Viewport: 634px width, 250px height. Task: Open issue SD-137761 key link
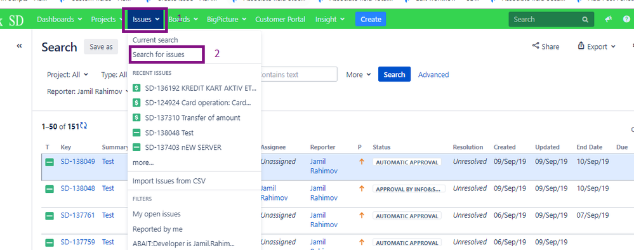[x=77, y=215]
